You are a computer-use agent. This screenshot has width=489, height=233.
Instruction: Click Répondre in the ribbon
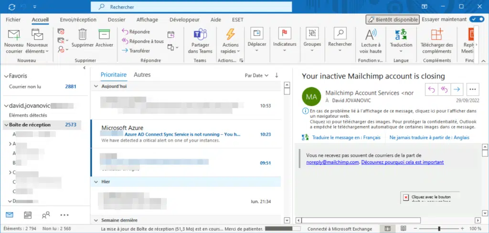click(x=136, y=32)
